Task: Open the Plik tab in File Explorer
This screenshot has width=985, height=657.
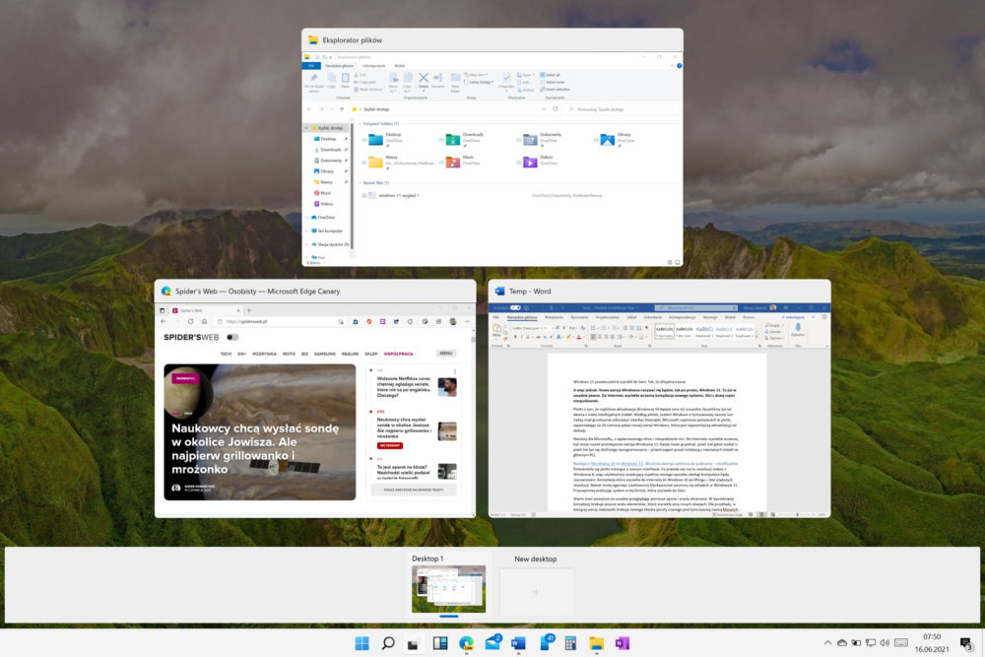Action: point(311,65)
